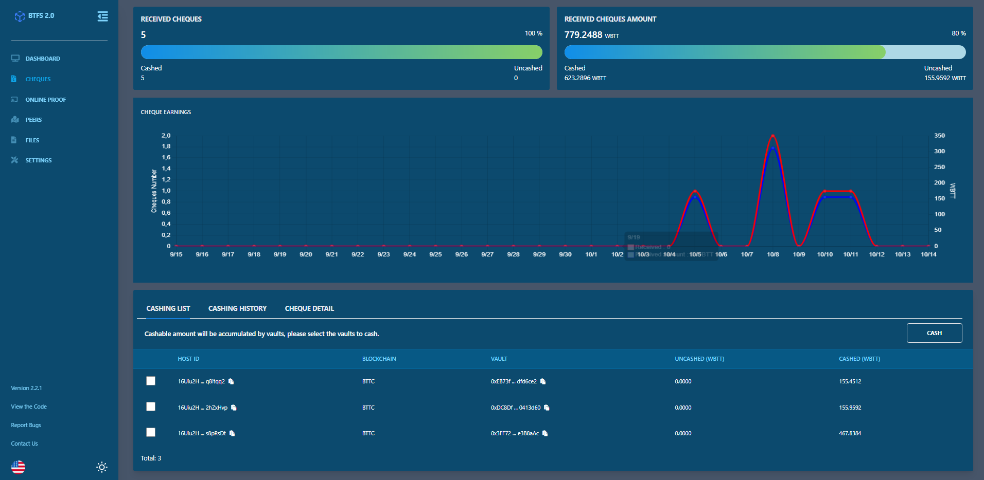Screen dimensions: 984x480
Task: Click cashed amount 155.4512
Action: (850, 381)
